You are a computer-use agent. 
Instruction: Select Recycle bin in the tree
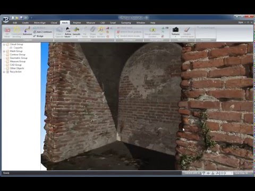click(15, 72)
